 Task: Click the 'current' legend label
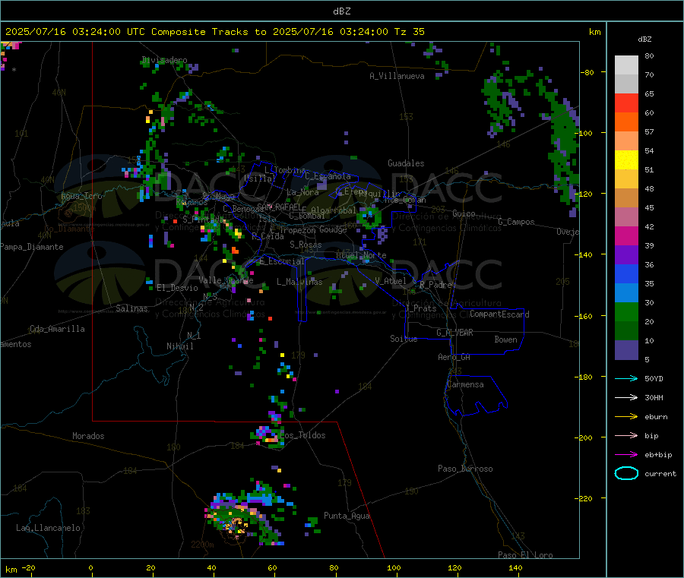point(660,474)
